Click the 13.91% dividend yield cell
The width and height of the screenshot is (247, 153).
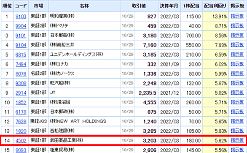coord(215,16)
